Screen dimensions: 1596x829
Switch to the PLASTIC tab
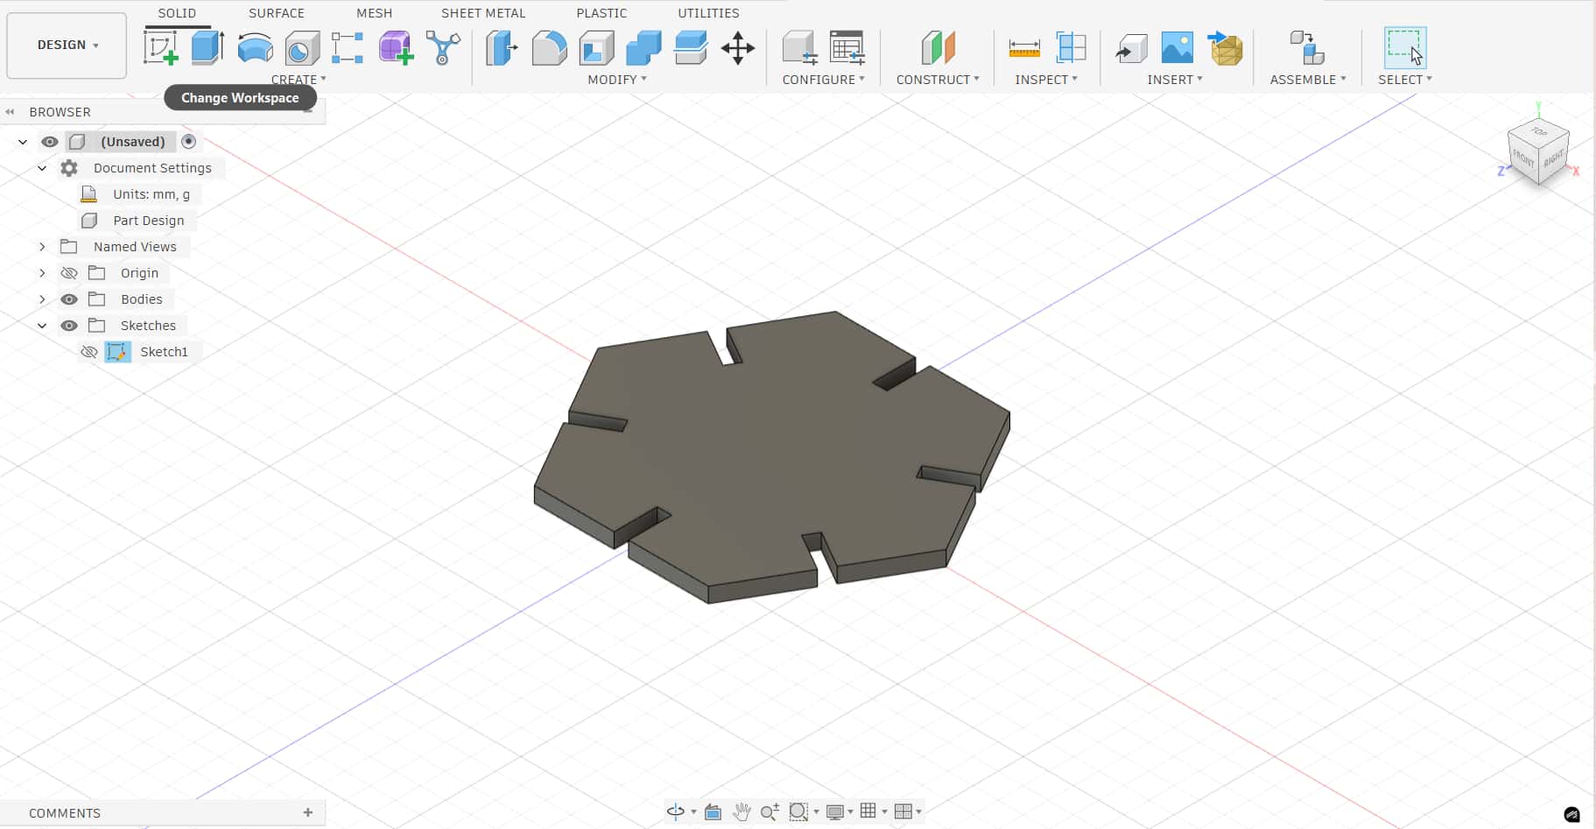pyautogui.click(x=601, y=13)
